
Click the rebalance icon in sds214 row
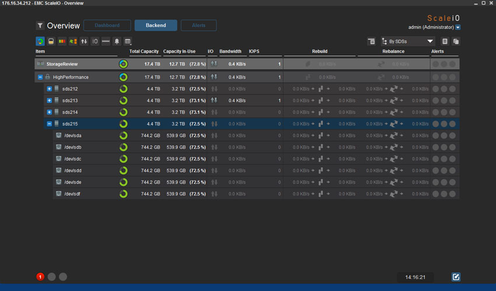click(x=394, y=112)
